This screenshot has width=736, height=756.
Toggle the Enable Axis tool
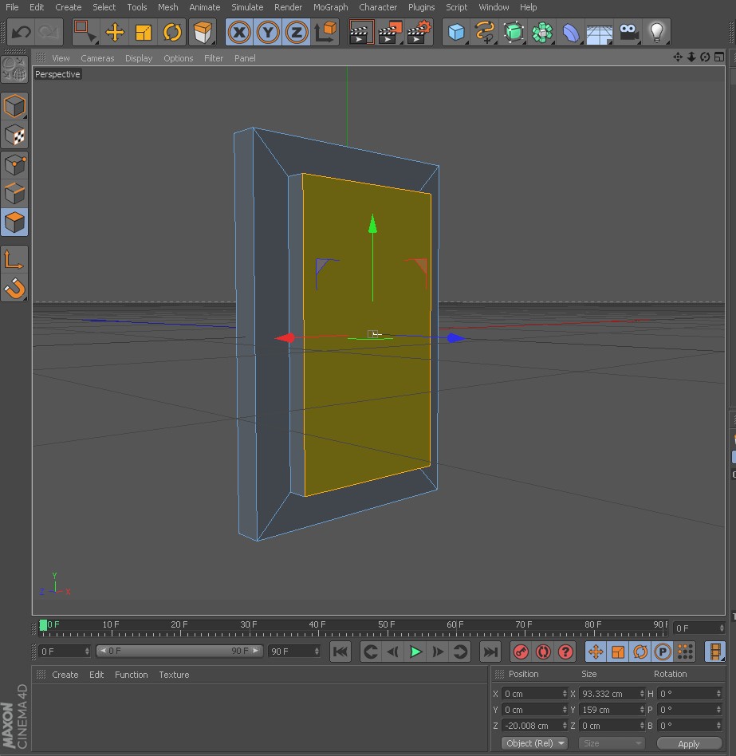(14, 260)
